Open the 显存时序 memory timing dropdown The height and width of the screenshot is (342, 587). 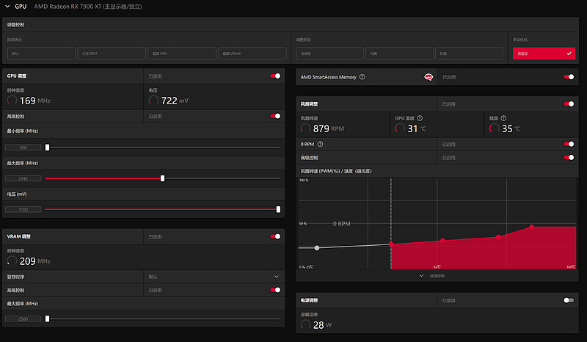point(276,277)
